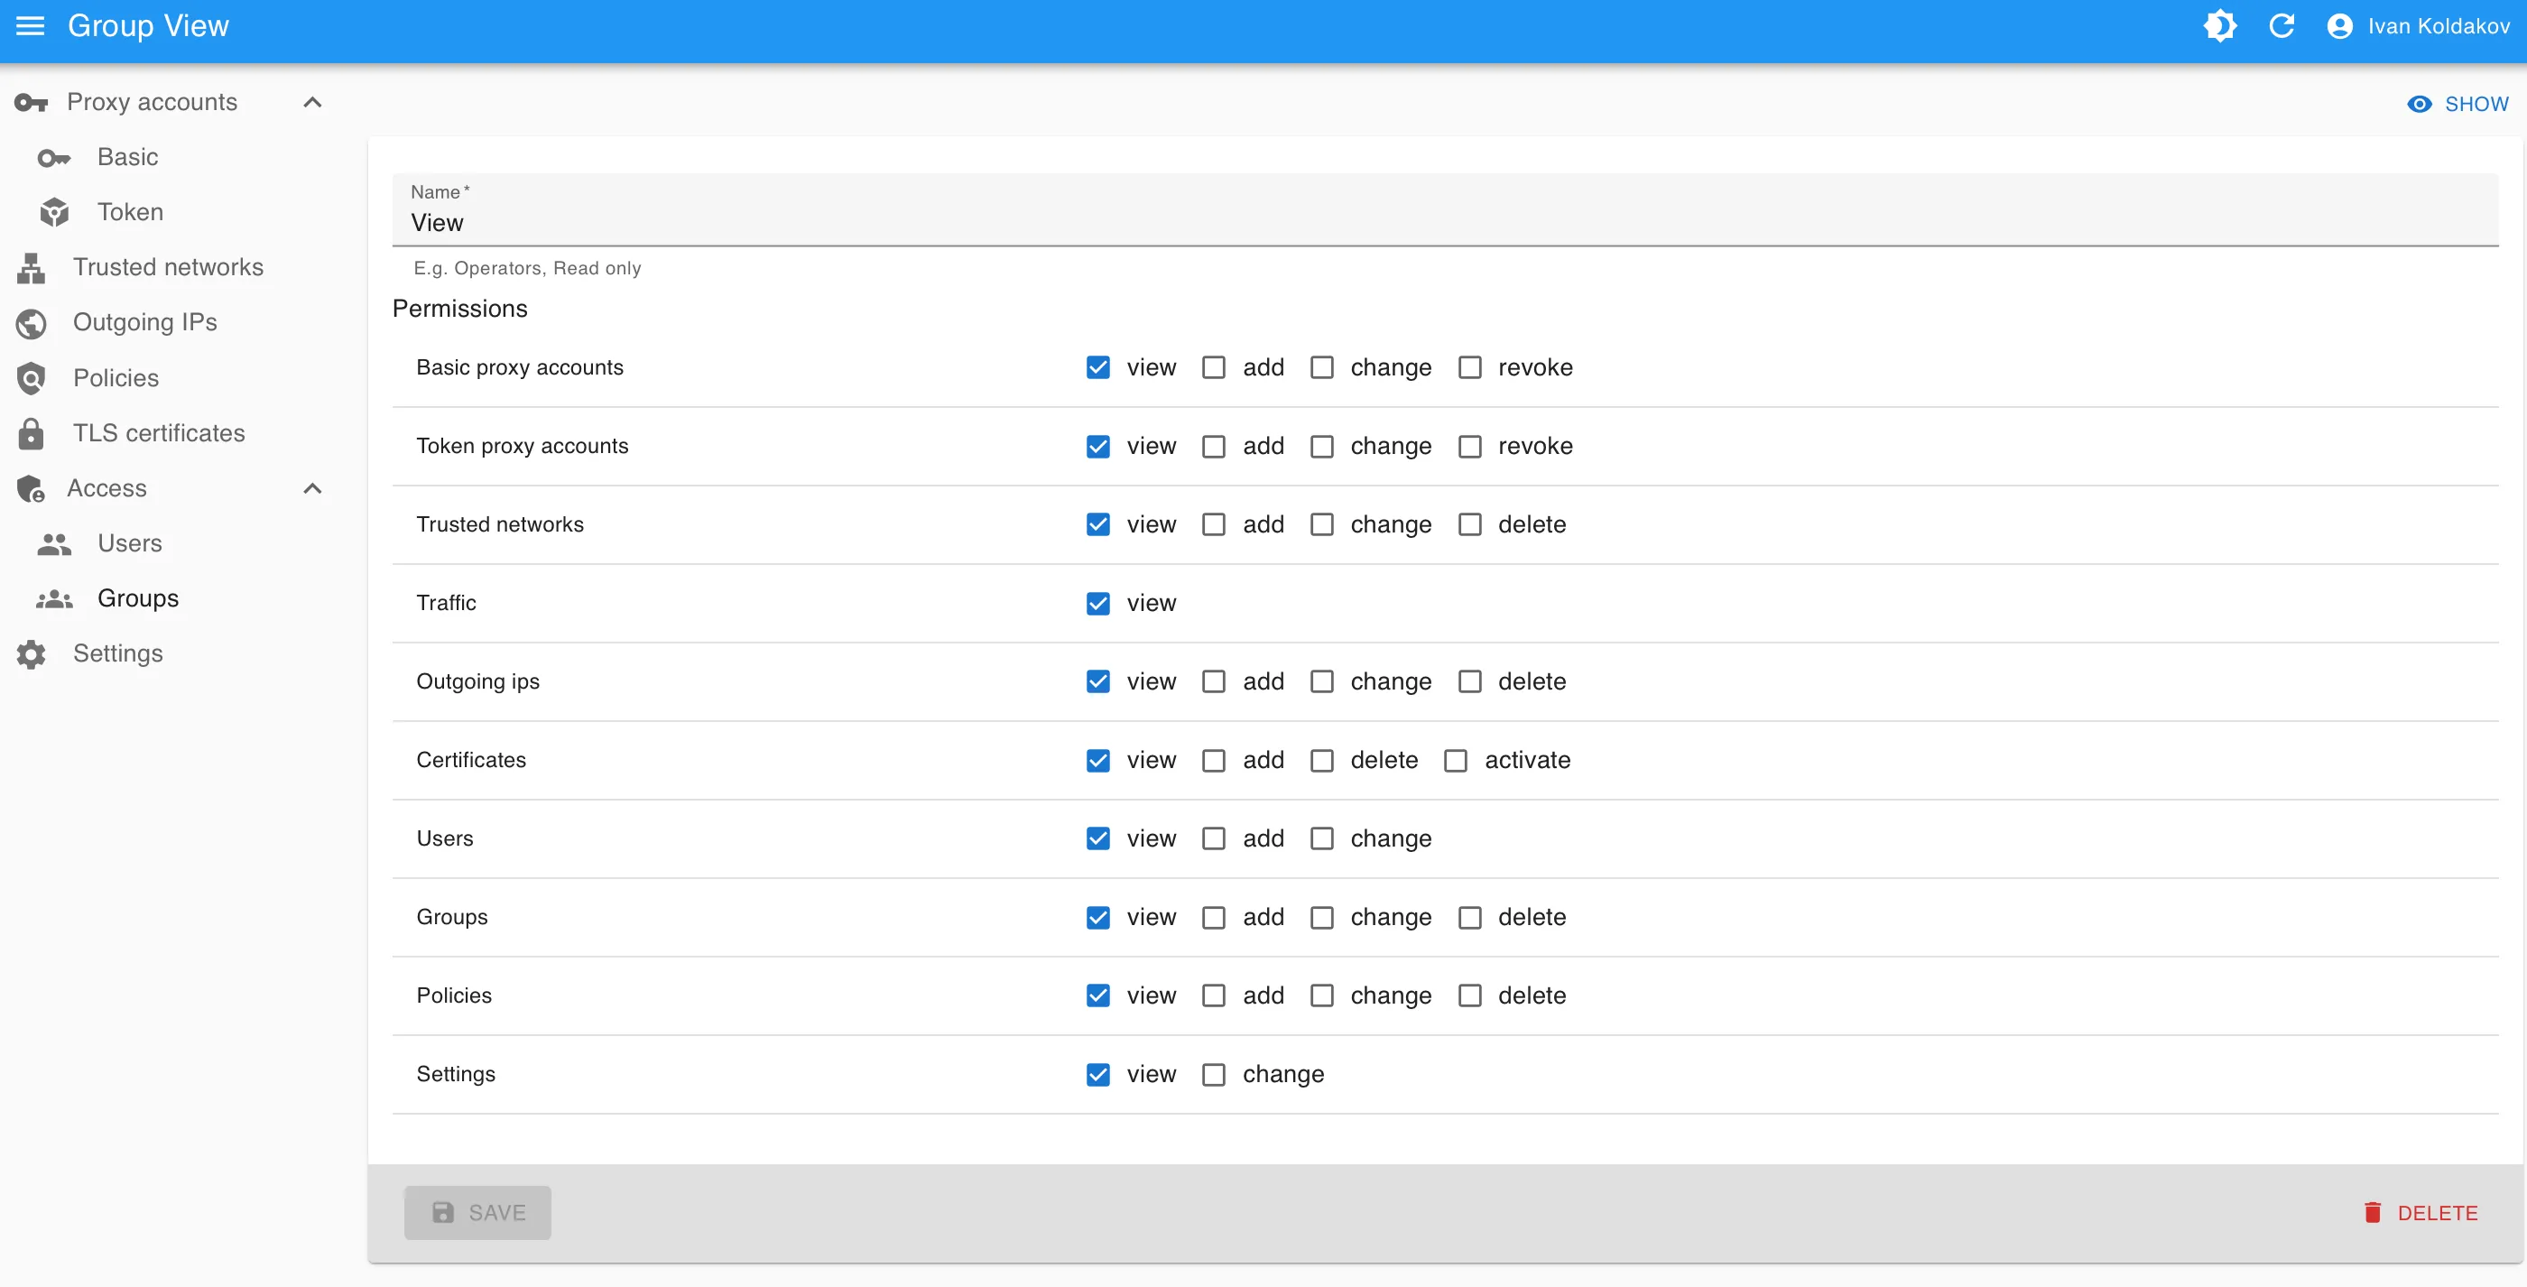Enable delete for Trusted networks
This screenshot has height=1287, width=2527.
point(1469,524)
